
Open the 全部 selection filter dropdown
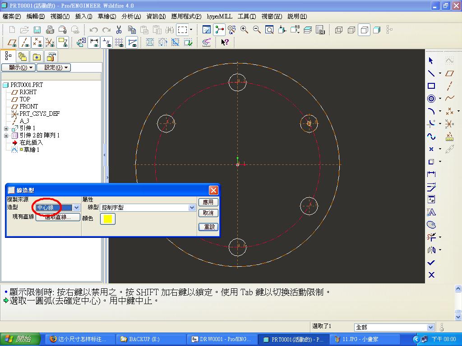click(x=430, y=327)
